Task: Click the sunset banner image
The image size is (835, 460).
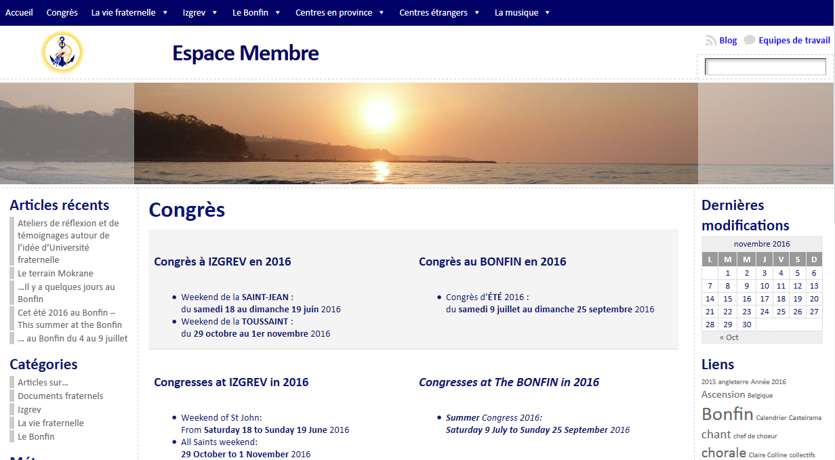Action: (415, 133)
